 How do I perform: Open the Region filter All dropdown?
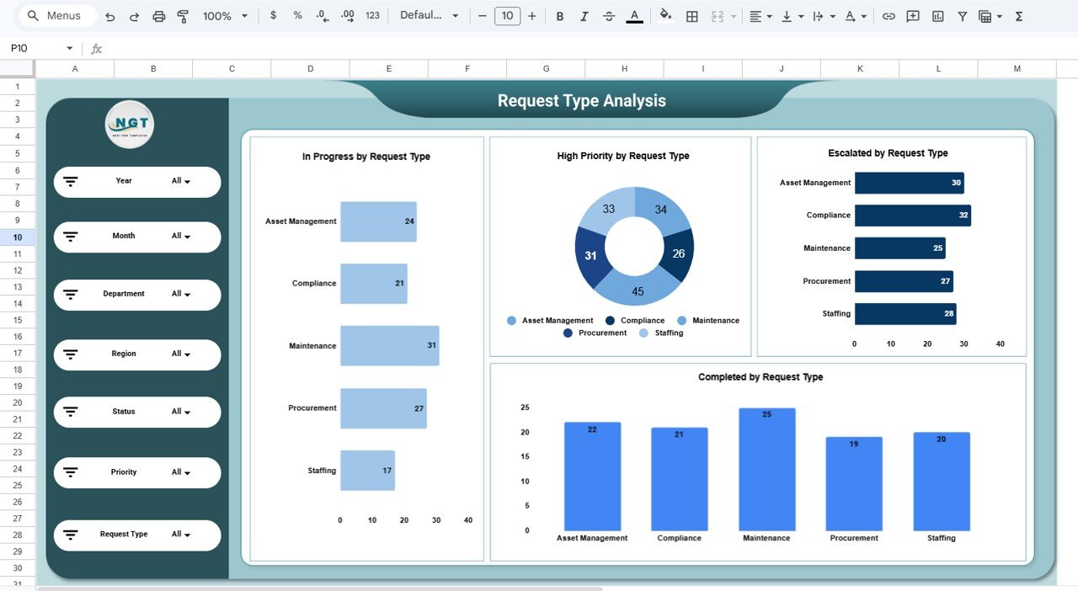coord(180,354)
